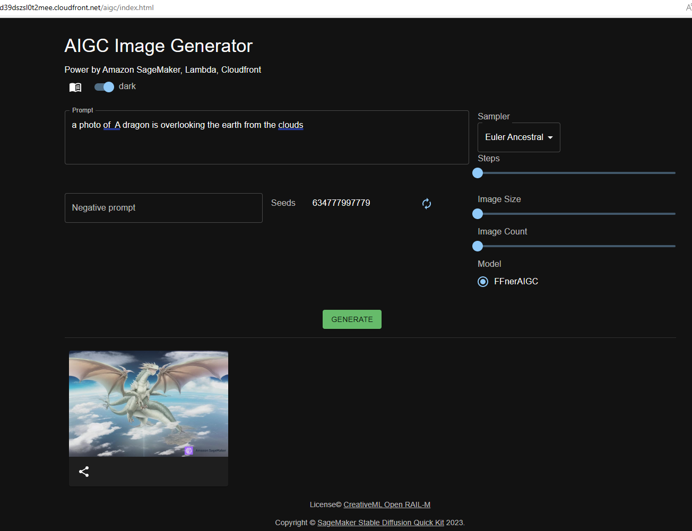692x531 pixels.
Task: Open the generated dragon image thumbnail
Action: coord(149,403)
